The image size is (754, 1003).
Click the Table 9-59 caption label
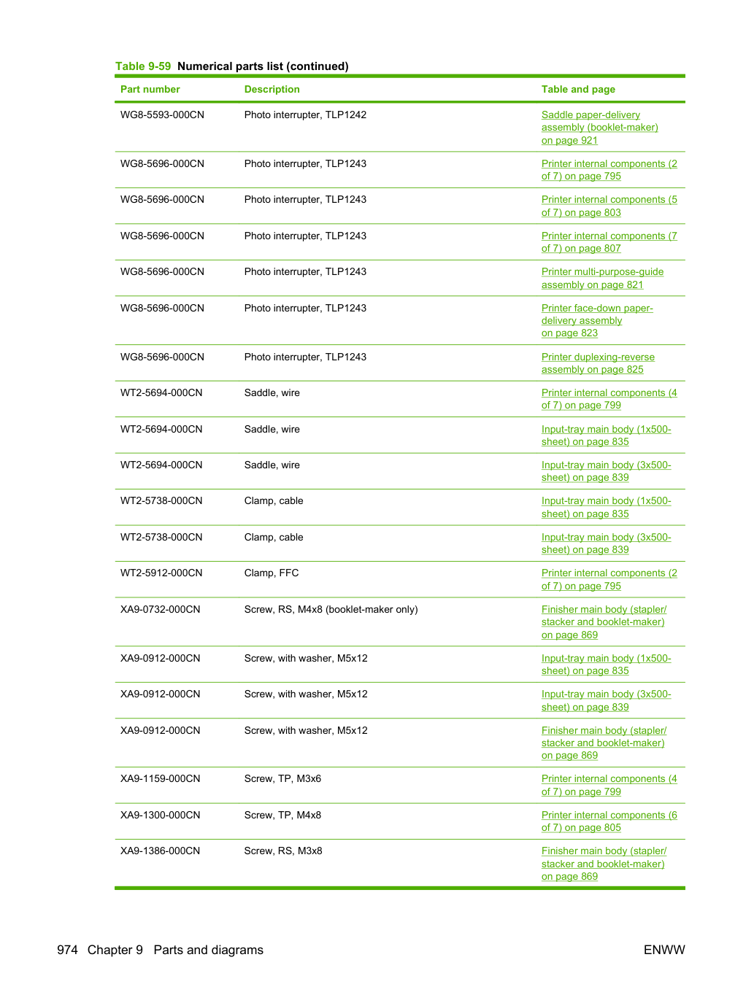tap(143, 66)
